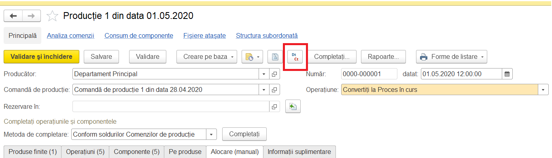Expand the Operațiune dropdown
This screenshot has width=552, height=158.
543,89
